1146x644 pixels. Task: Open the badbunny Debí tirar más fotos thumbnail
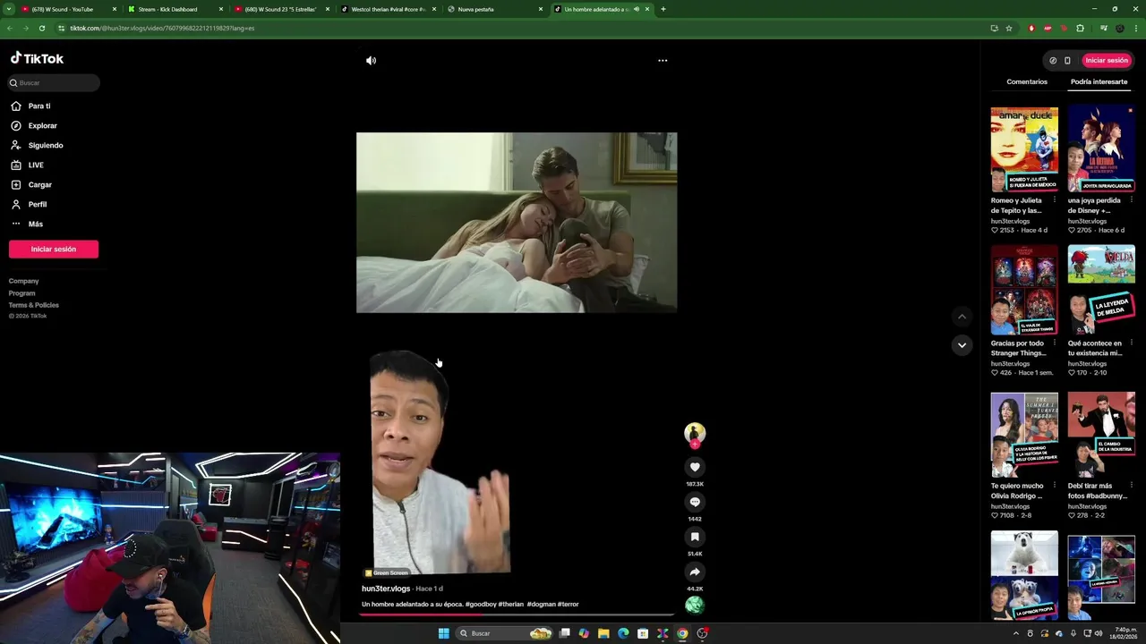[1101, 435]
